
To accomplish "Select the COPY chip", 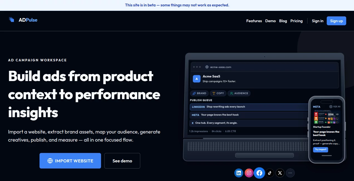I will (218, 93).
